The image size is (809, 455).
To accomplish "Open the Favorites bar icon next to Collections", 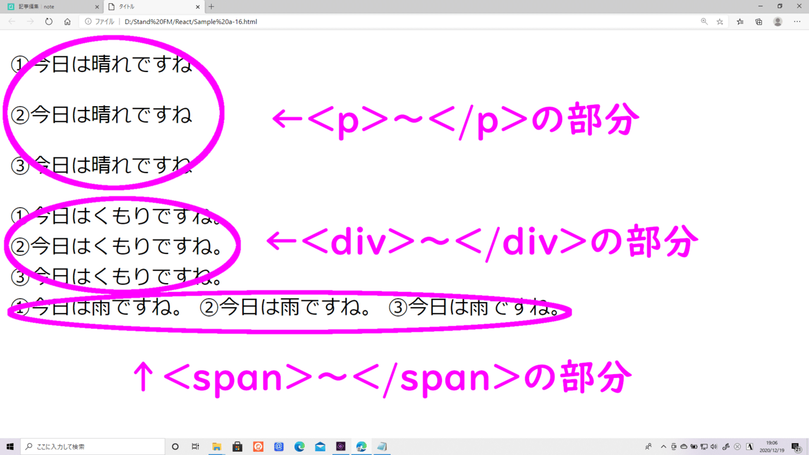I will 739,21.
